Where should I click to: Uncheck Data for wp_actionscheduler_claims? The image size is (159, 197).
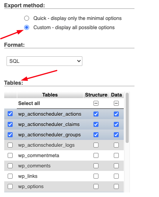coord(116,124)
